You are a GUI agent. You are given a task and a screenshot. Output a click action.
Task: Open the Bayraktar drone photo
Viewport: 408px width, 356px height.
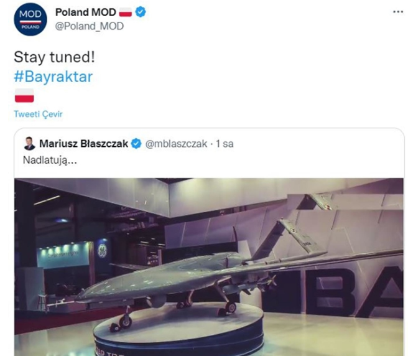click(209, 267)
